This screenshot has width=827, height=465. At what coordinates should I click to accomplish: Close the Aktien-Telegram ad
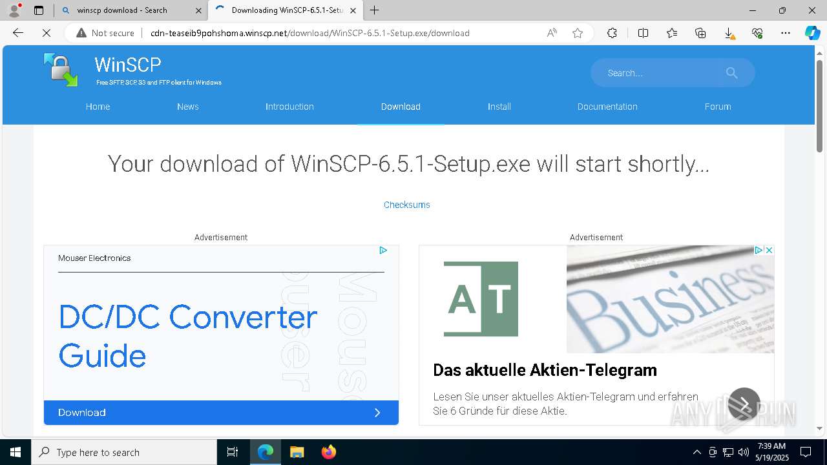click(x=769, y=250)
